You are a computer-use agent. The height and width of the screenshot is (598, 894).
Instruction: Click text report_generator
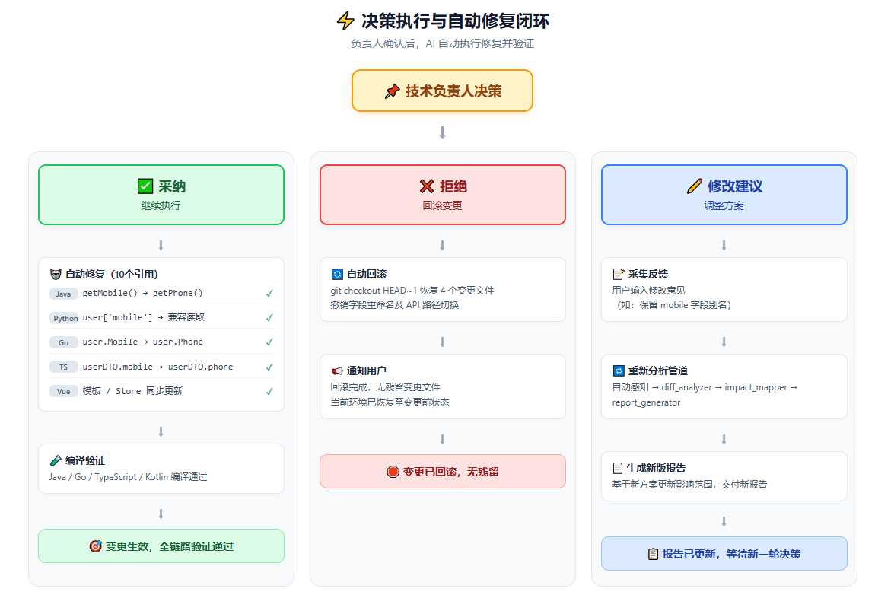pyautogui.click(x=647, y=403)
